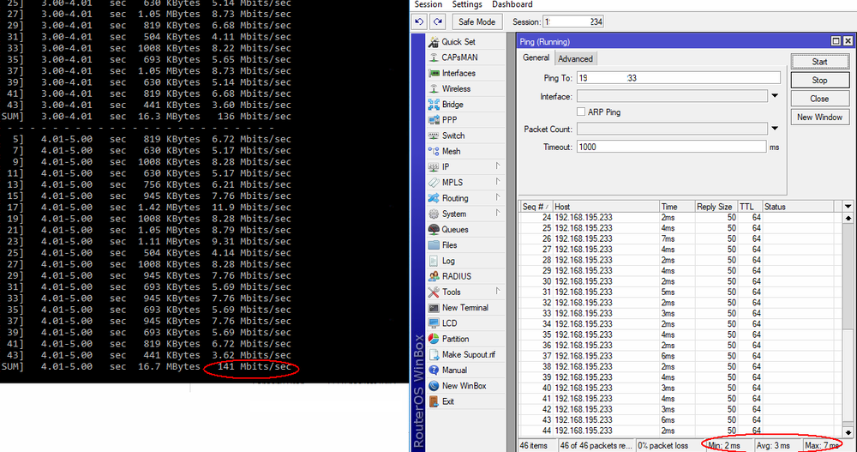The image size is (857, 452).
Task: Click the Safe Mode button
Action: pyautogui.click(x=476, y=22)
